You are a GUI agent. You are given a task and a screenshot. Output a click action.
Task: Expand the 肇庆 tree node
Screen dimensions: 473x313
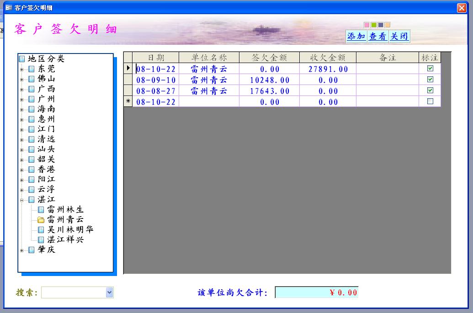22,250
